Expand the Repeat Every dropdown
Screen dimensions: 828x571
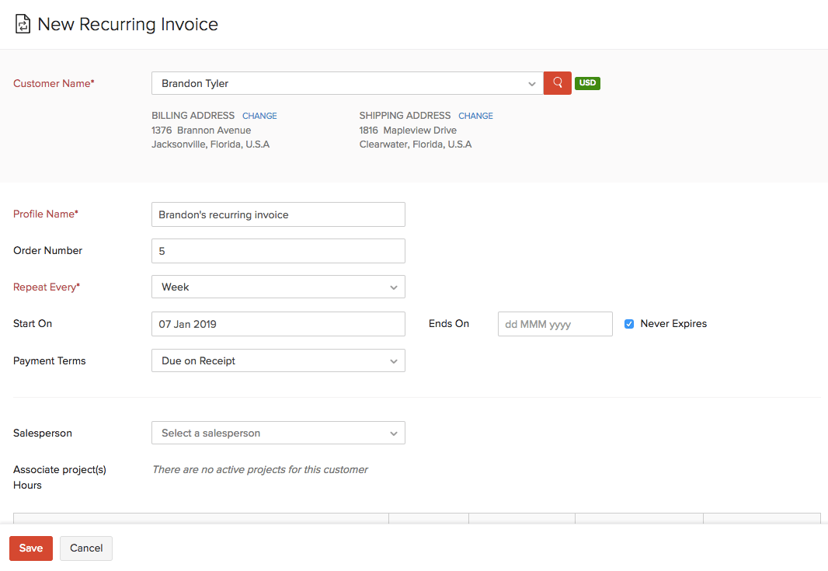394,287
